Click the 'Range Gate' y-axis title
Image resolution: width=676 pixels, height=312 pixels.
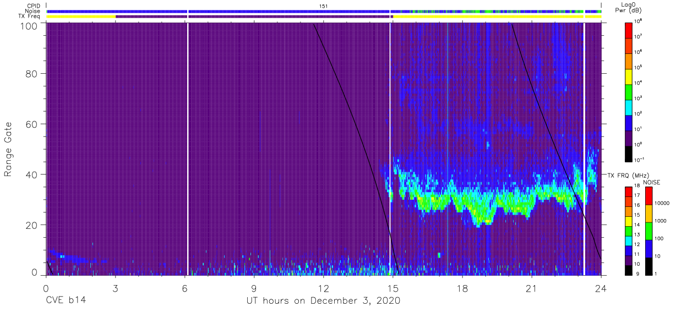click(x=8, y=150)
